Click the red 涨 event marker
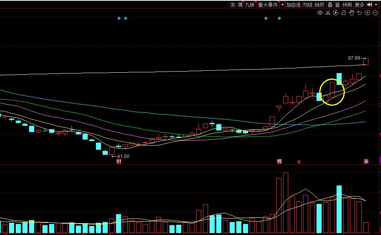Image resolution: width=381 pixels, height=235 pixels. click(366, 161)
